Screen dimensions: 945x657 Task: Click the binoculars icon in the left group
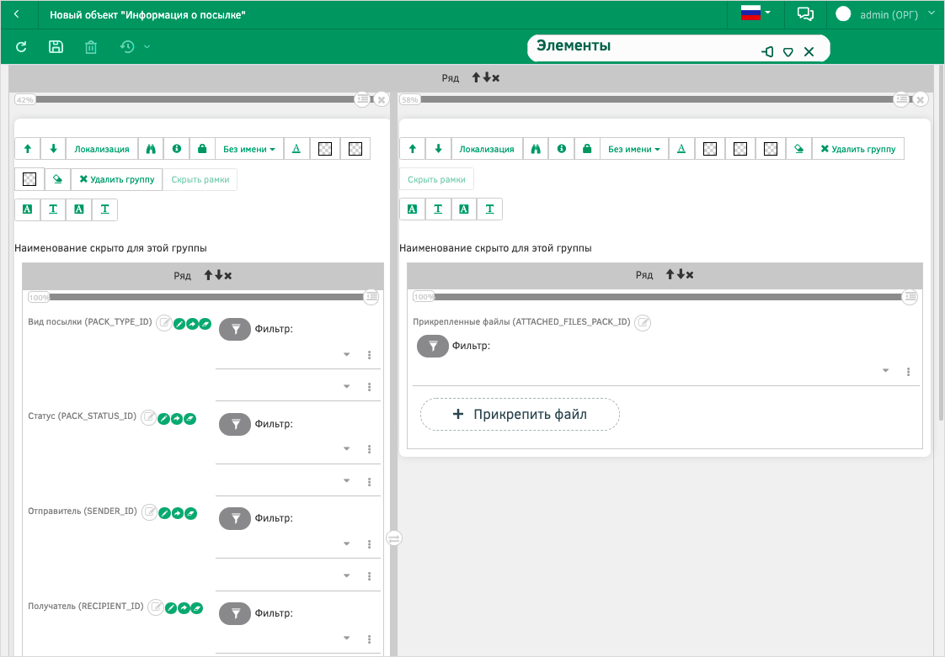pyautogui.click(x=151, y=149)
